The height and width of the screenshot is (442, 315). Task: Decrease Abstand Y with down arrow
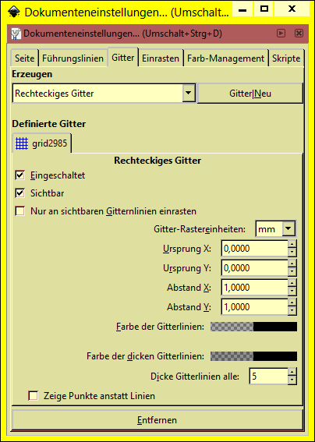292,310
